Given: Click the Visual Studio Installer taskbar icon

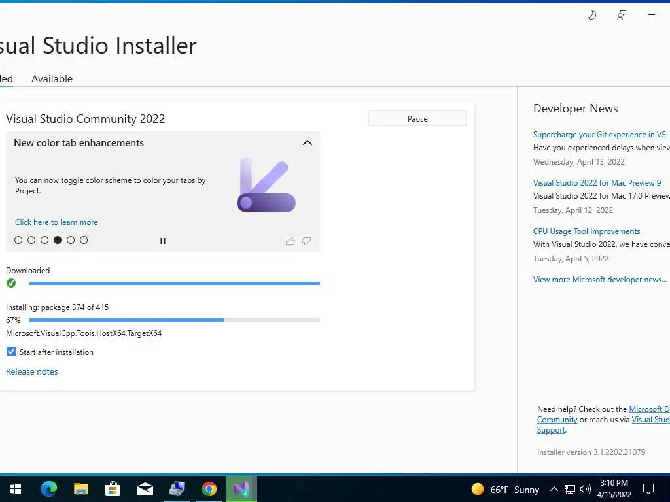Looking at the screenshot, I should [x=241, y=489].
